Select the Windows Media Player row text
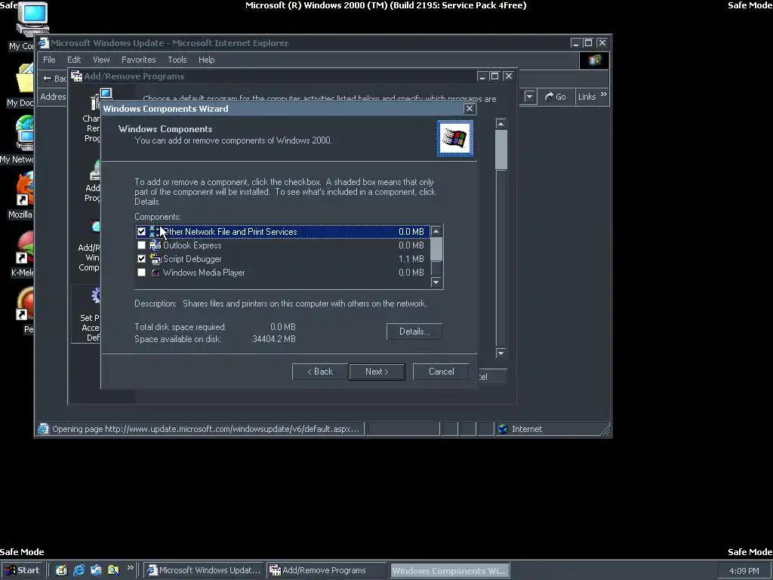This screenshot has height=580, width=773. [204, 272]
